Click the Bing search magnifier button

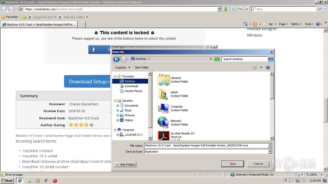click(320, 9)
